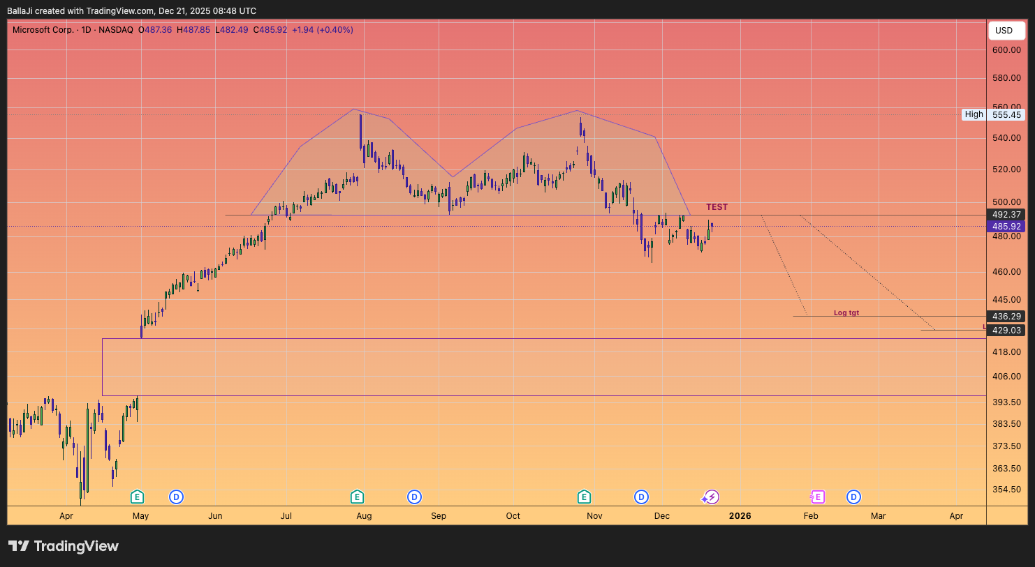
Task: Click the BallaJi created with TradingView.com caption
Action: click(x=131, y=11)
